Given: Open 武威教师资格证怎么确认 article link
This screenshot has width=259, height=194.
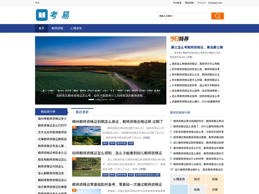Looking at the screenshot, I should point(196,102).
